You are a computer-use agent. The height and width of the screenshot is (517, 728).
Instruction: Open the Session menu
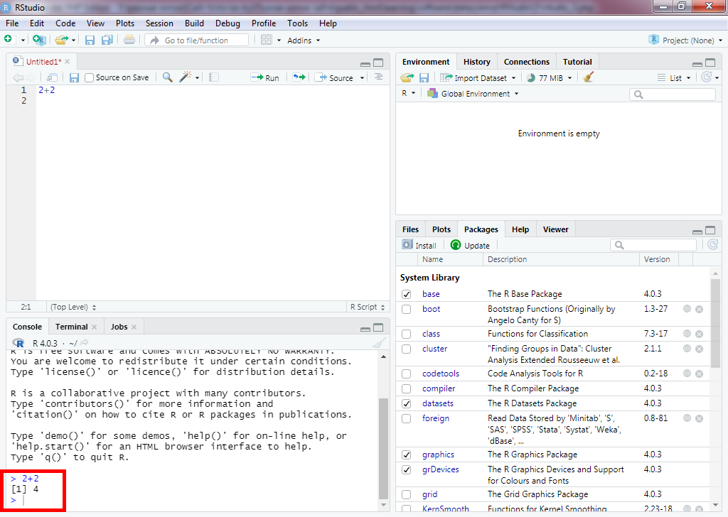159,23
